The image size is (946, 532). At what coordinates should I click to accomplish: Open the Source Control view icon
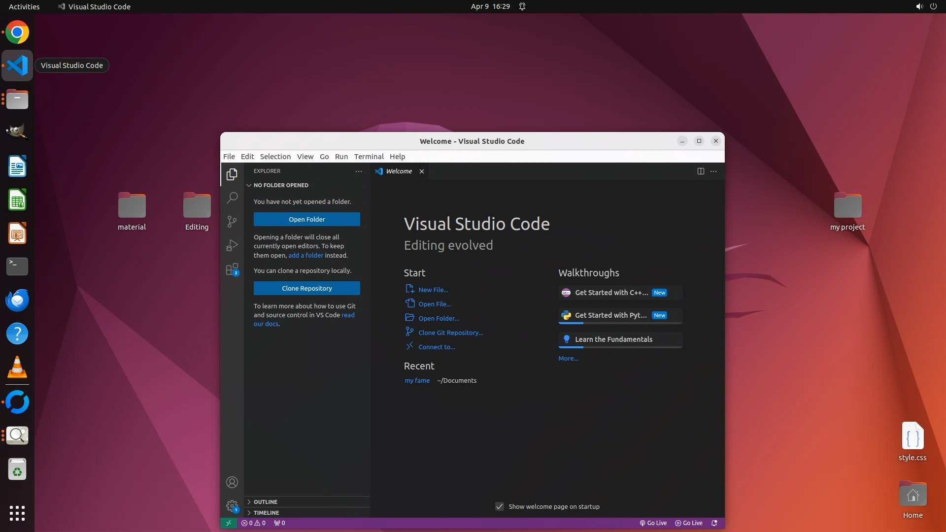(x=232, y=222)
